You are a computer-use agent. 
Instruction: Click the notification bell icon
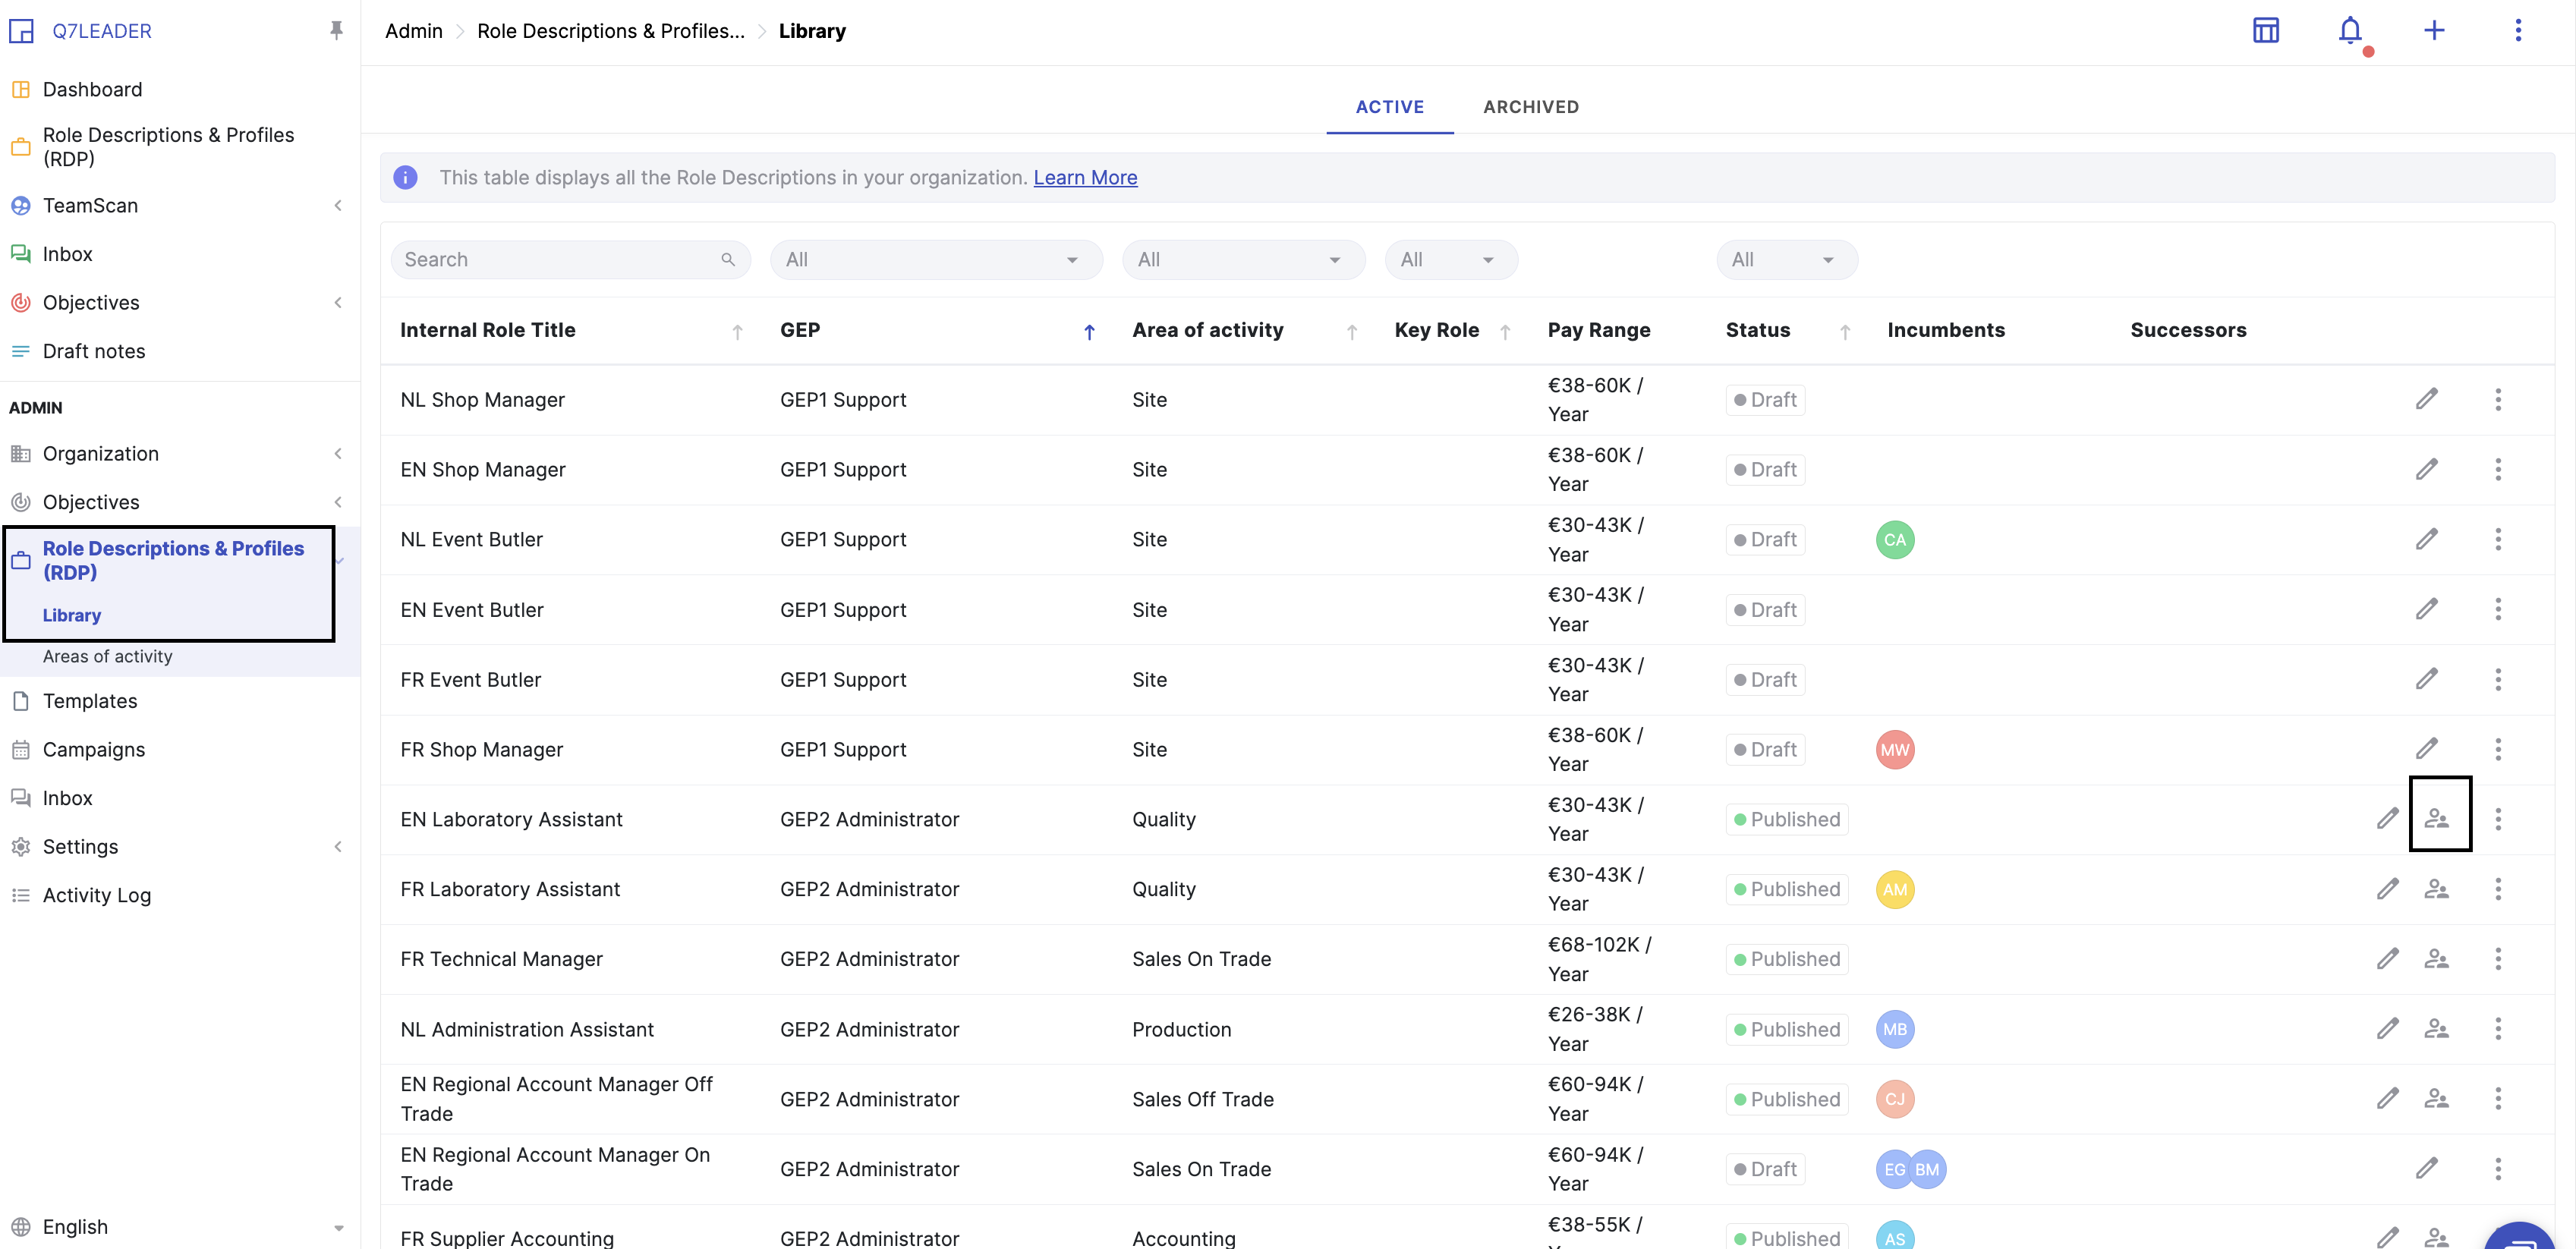pyautogui.click(x=2349, y=31)
